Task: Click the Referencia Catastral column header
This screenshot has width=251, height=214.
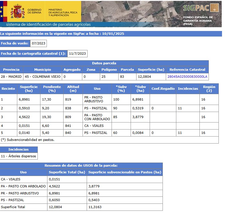Action: pyautogui.click(x=187, y=70)
